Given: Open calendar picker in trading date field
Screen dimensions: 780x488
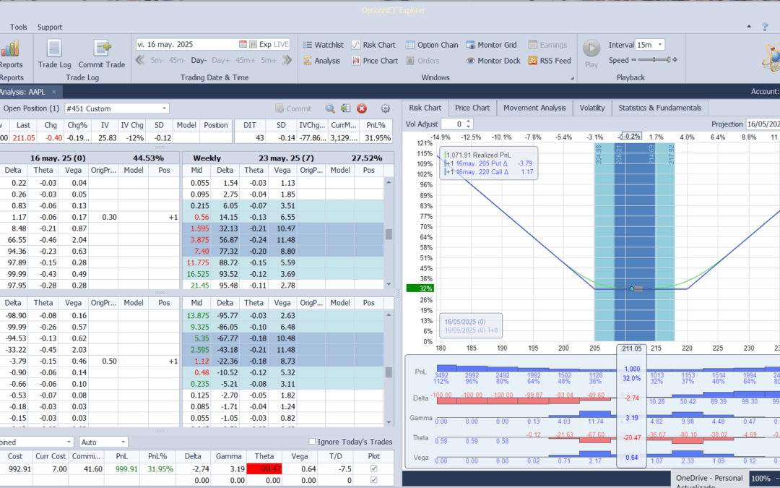Looking at the screenshot, I should click(243, 44).
